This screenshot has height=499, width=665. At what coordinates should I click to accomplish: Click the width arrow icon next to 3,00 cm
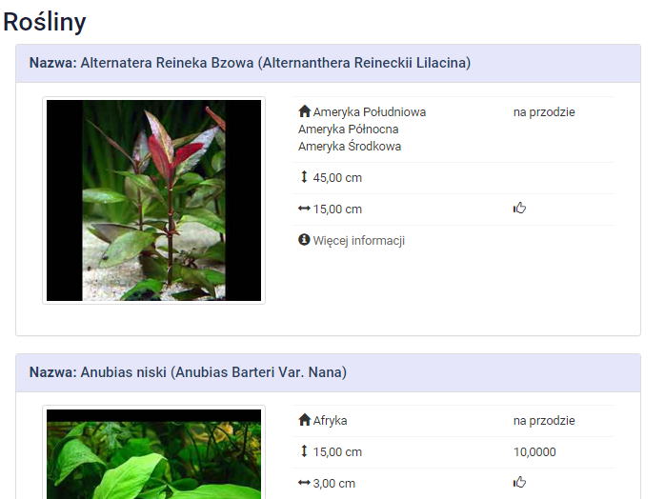click(304, 483)
